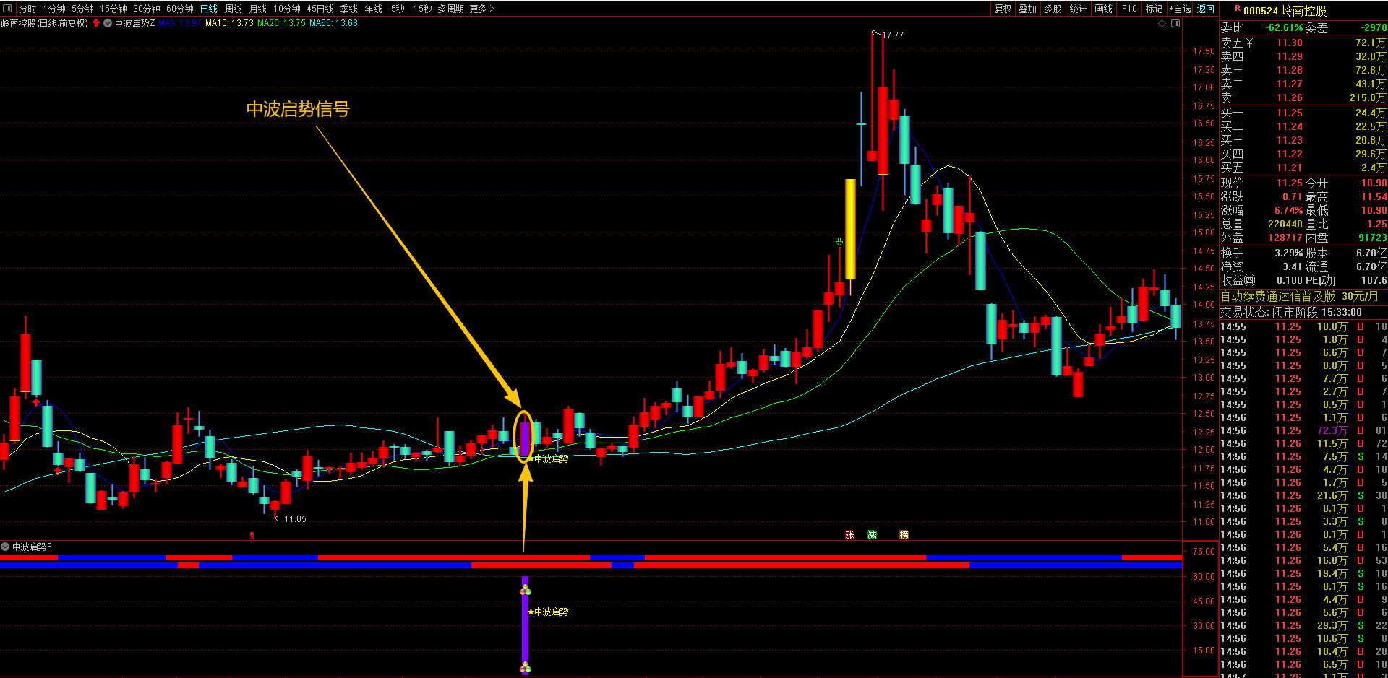1388x678 pixels.
Task: Select the 45日线 period tab
Action: (x=320, y=9)
